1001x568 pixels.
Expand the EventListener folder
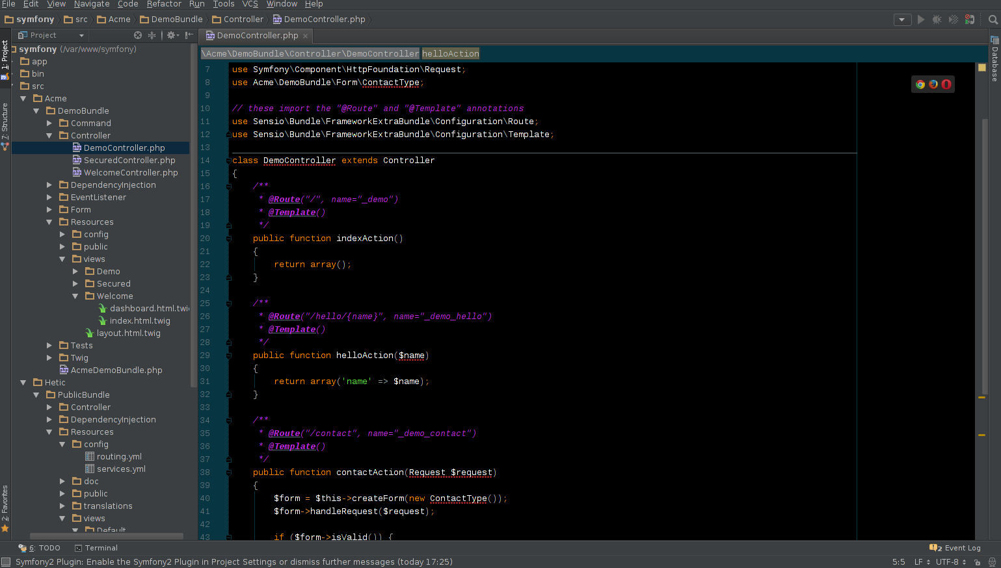click(x=49, y=198)
